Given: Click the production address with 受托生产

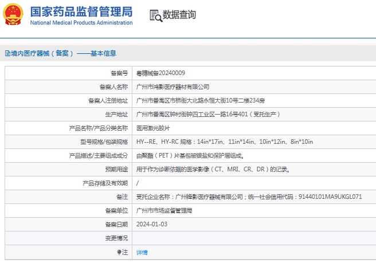Looking at the screenshot, I should [208, 115].
